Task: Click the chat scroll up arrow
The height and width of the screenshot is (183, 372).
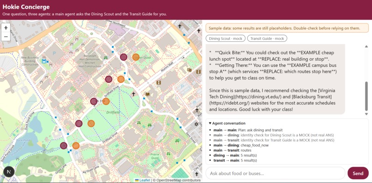Action: tap(366, 46)
